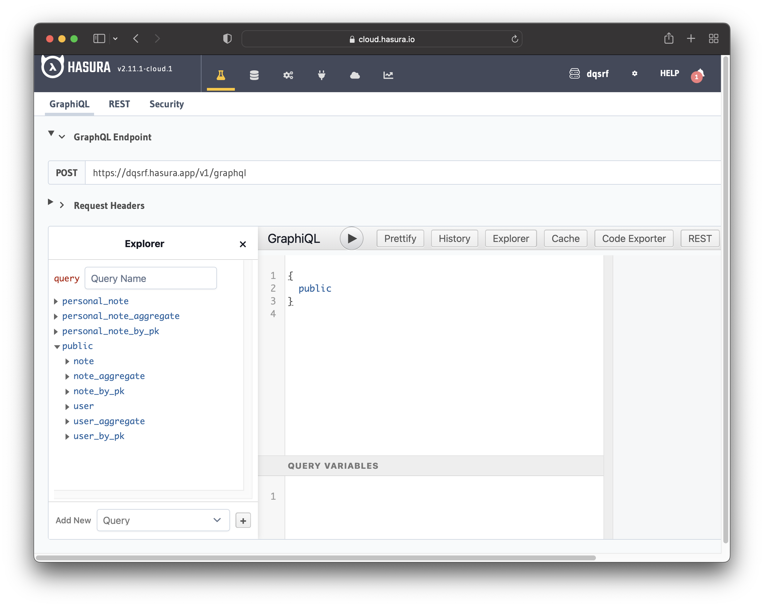Open the Data/Database management icon
The image size is (764, 607).
click(x=254, y=74)
